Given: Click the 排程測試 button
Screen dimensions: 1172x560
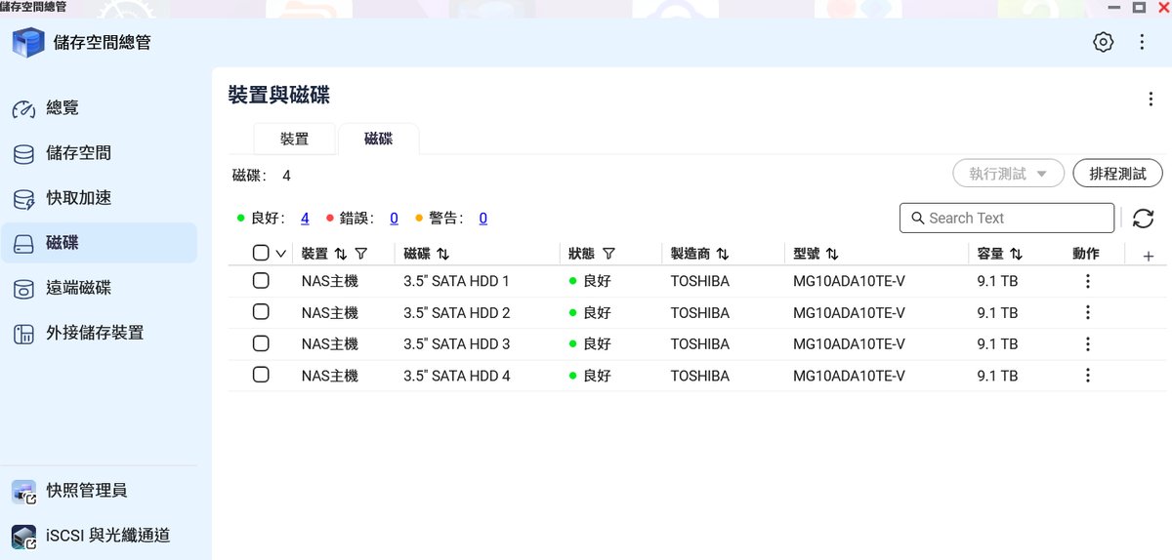Looking at the screenshot, I should pos(1117,174).
